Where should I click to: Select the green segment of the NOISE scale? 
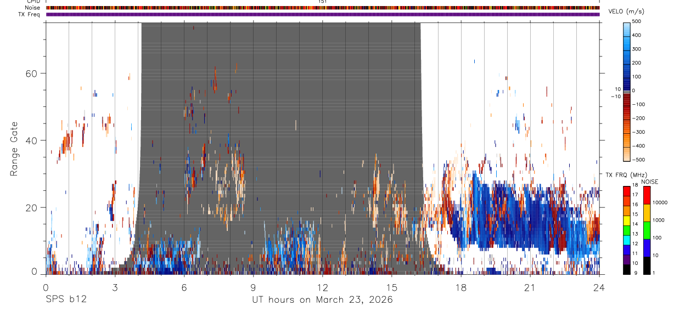(x=647, y=230)
